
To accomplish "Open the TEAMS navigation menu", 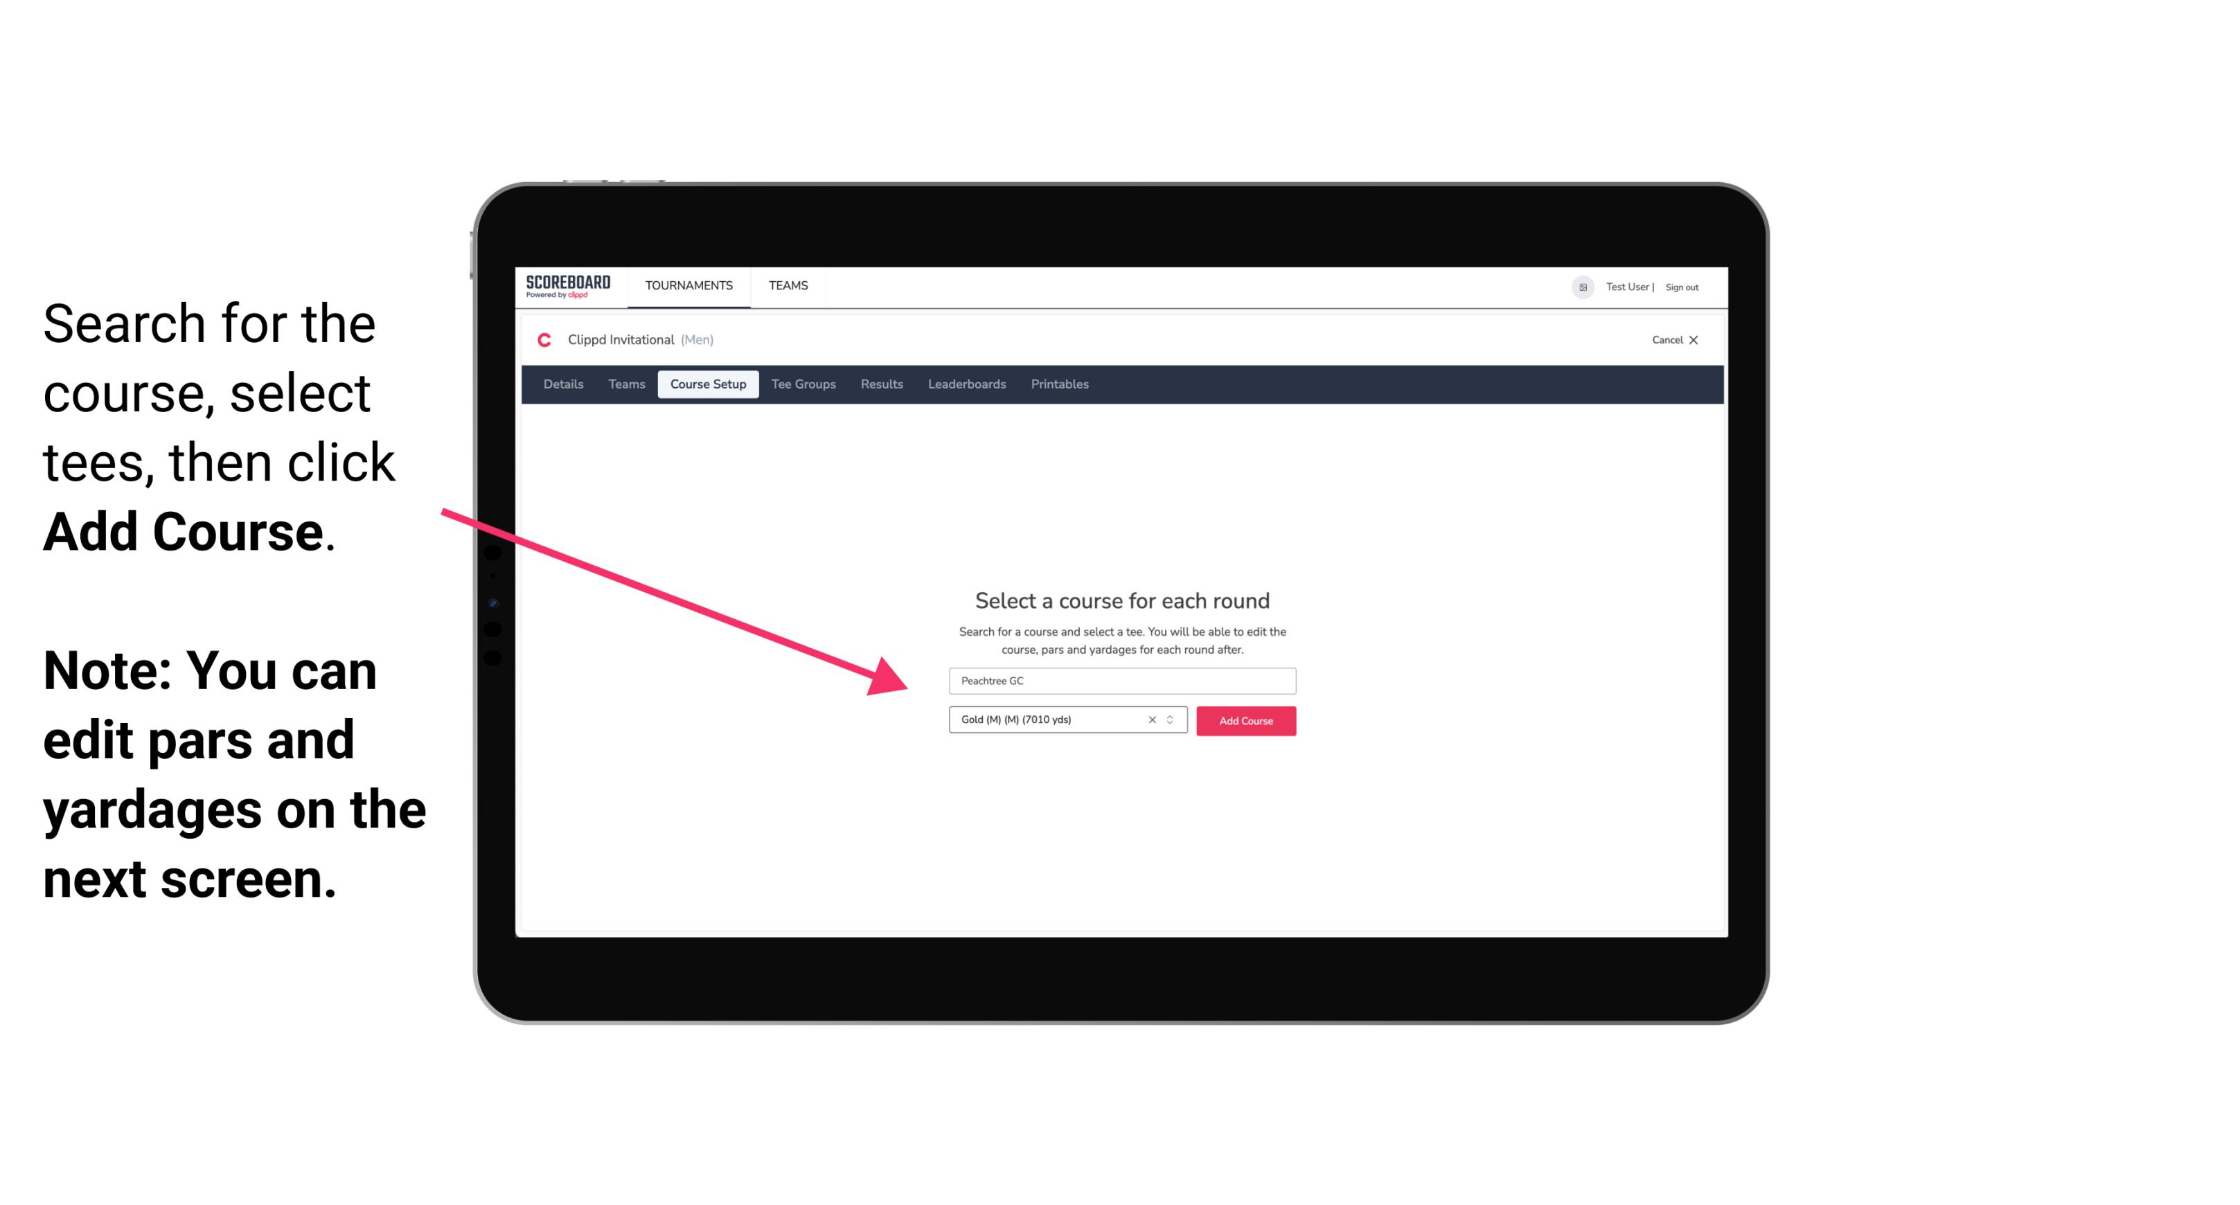I will [786, 285].
